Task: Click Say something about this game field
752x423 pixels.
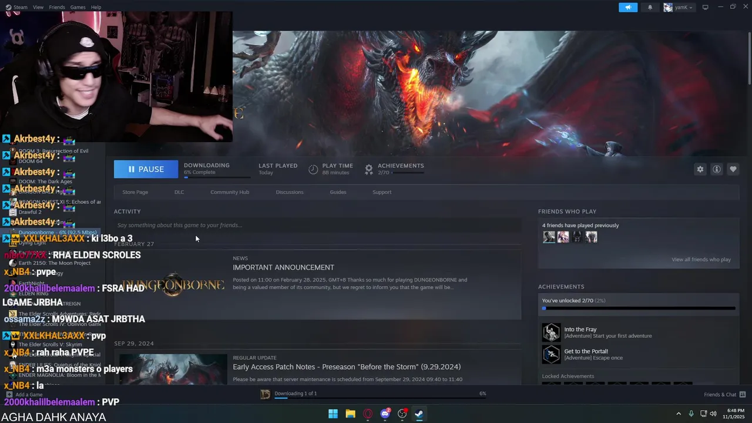Action: tap(317, 225)
